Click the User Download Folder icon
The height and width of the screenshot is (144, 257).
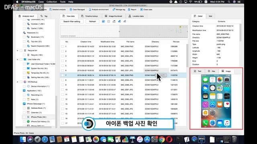(x=29, y=64)
